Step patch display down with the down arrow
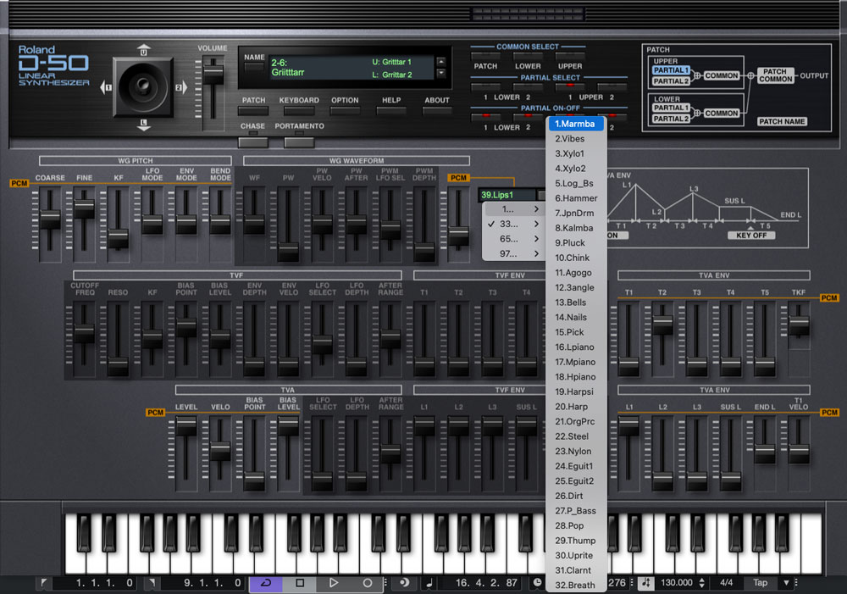This screenshot has height=594, width=847. point(441,72)
